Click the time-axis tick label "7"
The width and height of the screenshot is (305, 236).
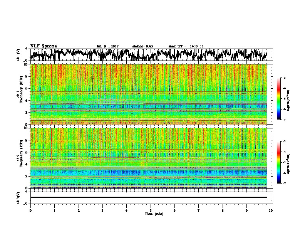click(199, 211)
